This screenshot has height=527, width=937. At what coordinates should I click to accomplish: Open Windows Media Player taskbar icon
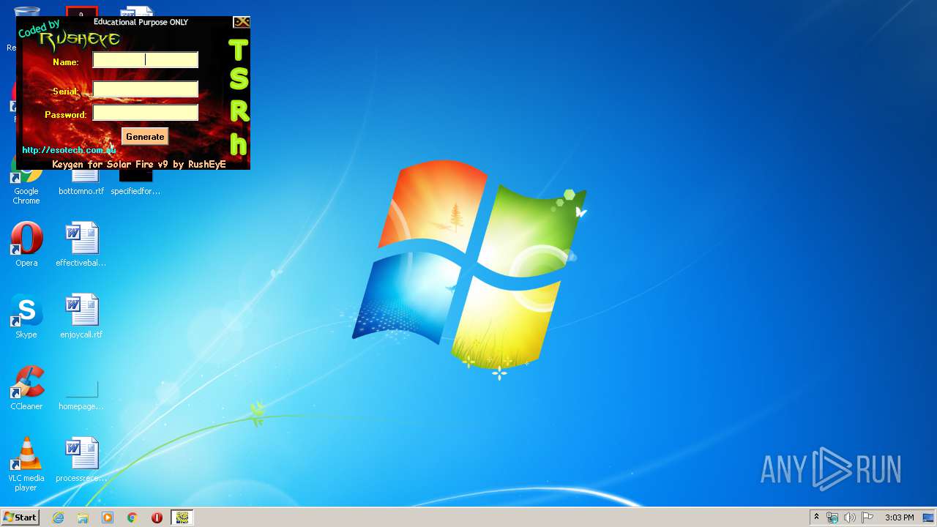coord(108,517)
